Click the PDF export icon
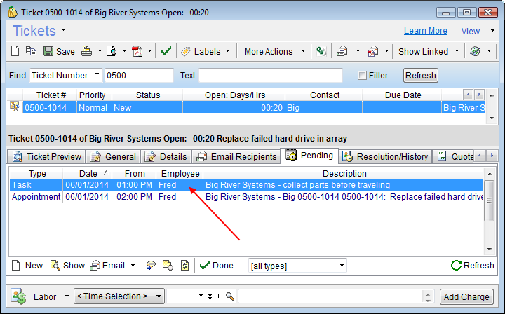Viewport: 505px width, 314px height. coord(137,51)
